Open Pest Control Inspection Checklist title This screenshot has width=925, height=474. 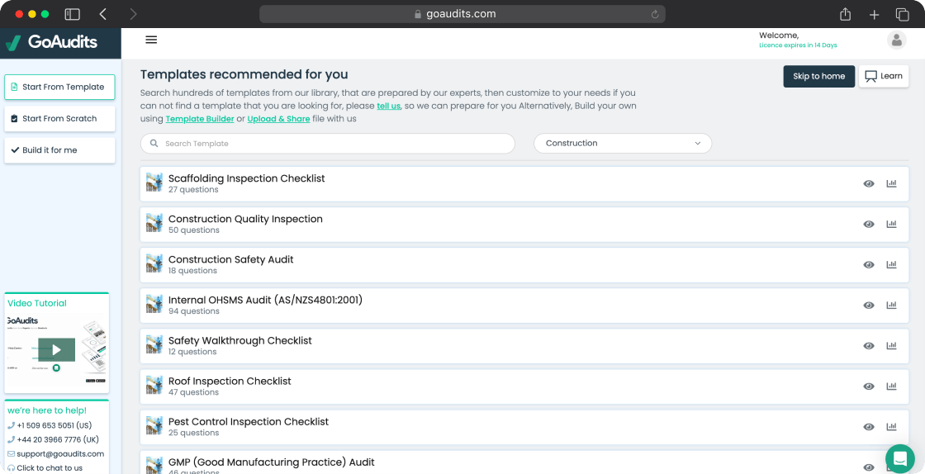[249, 422]
